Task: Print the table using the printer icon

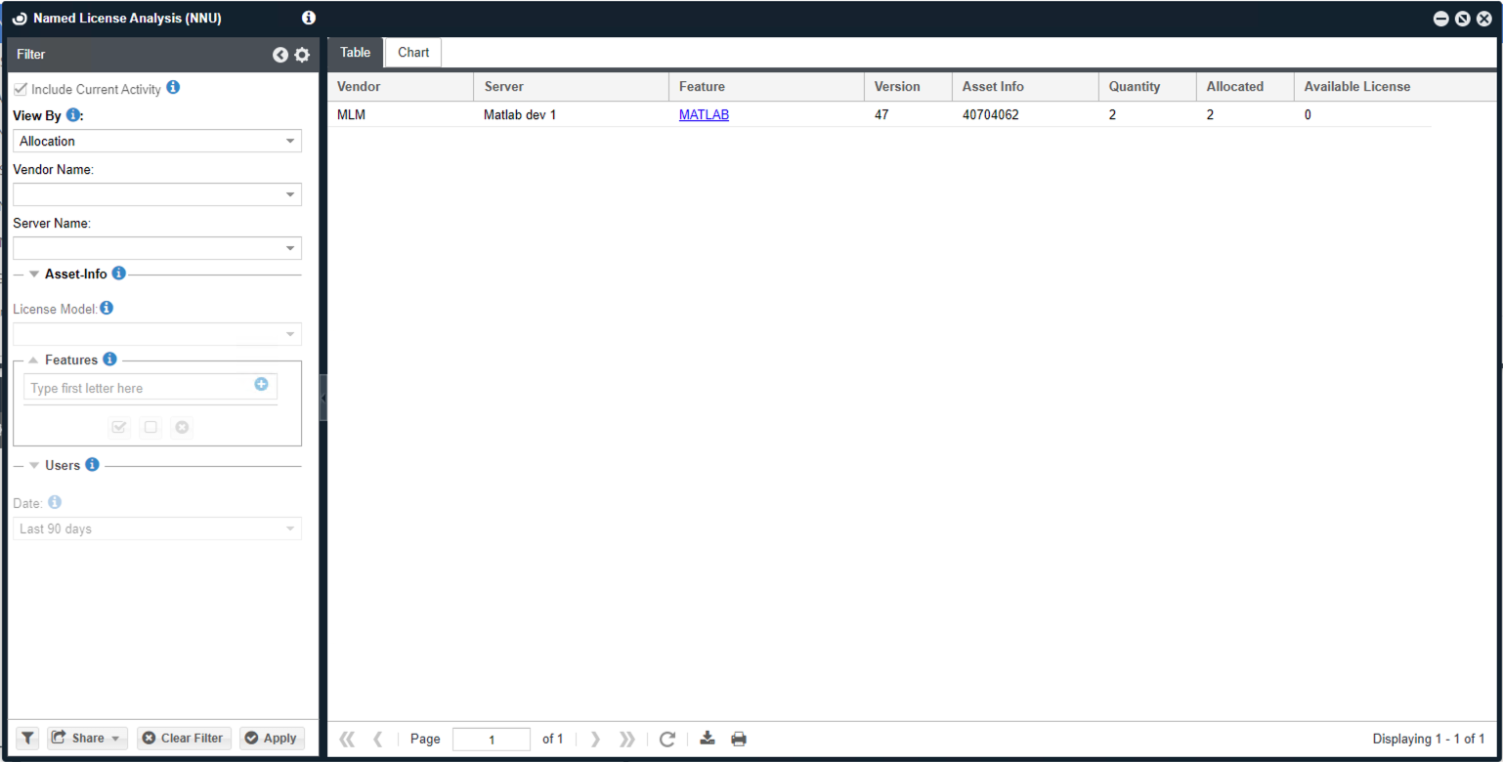Action: pos(739,739)
